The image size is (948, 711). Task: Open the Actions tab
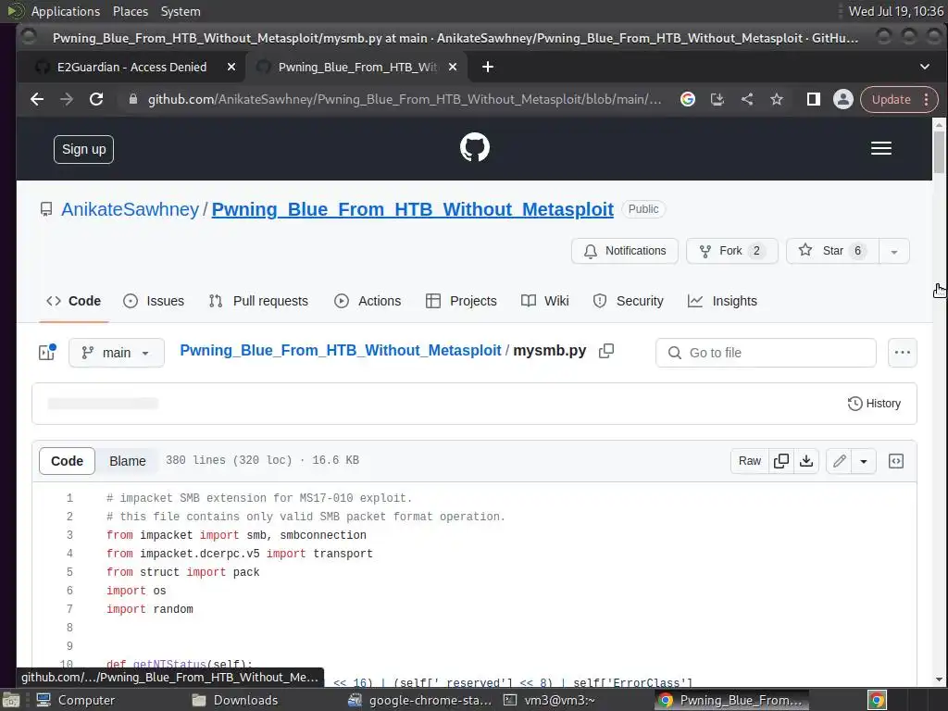tap(368, 301)
